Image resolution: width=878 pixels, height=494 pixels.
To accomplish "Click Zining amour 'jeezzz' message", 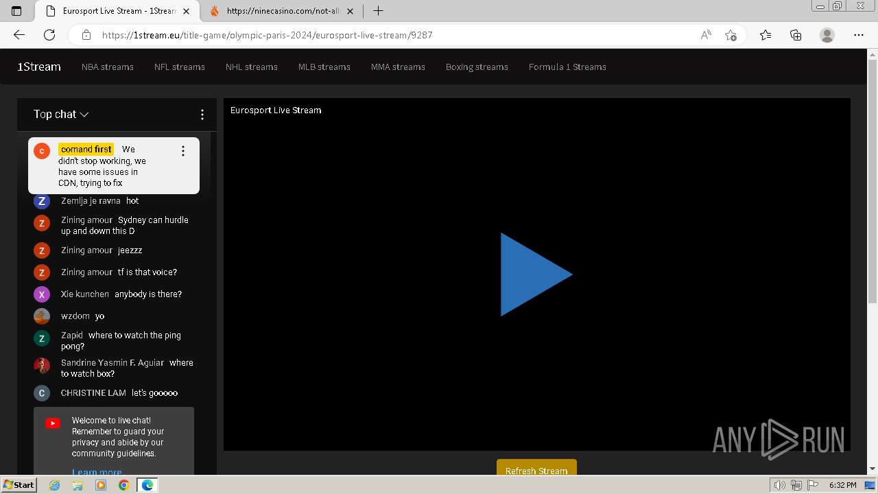I will 130,250.
